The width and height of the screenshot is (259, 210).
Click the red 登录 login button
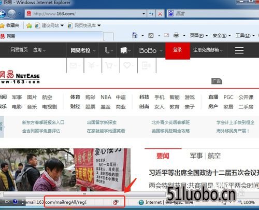[x=178, y=50]
